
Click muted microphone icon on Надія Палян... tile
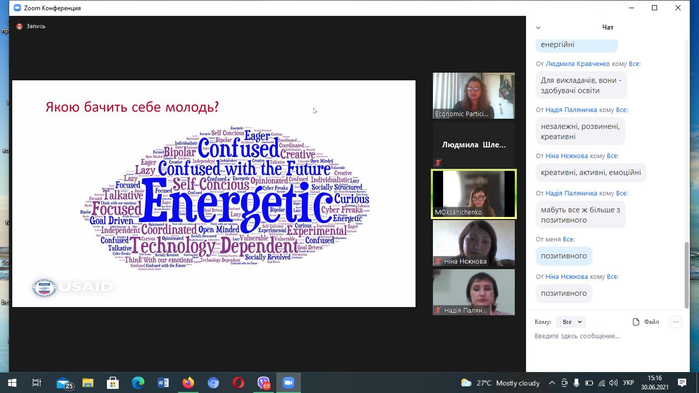point(438,311)
